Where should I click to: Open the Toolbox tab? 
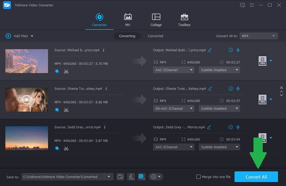[184, 20]
